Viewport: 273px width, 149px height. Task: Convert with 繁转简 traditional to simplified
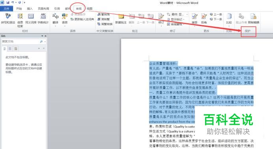pos(104,15)
